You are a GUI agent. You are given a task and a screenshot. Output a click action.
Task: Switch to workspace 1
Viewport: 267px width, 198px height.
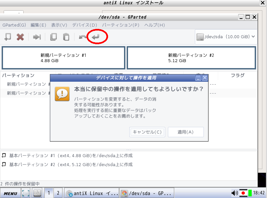[49, 193]
